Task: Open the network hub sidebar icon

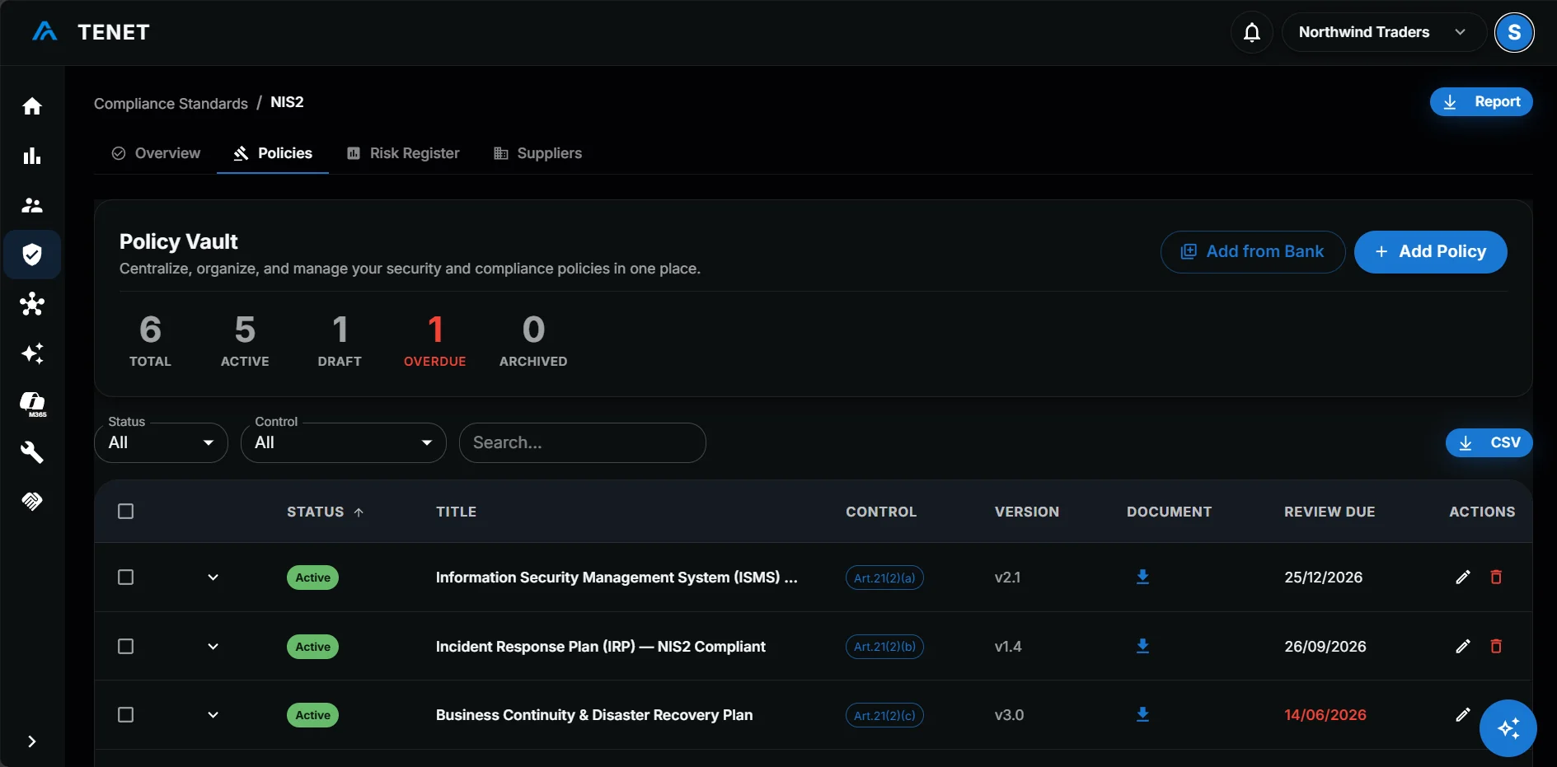Action: pos(32,304)
